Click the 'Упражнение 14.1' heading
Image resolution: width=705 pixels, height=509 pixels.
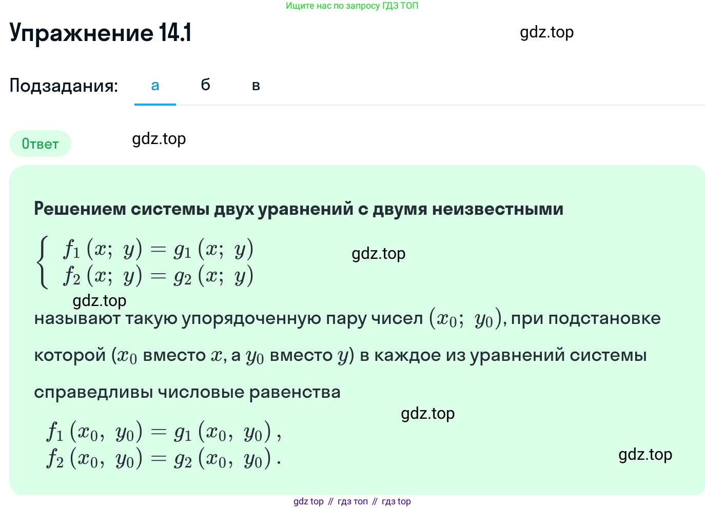(x=101, y=33)
